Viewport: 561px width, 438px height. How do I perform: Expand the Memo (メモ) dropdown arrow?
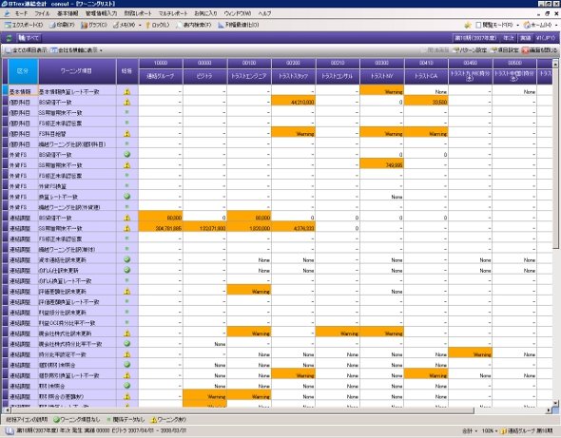(140, 25)
